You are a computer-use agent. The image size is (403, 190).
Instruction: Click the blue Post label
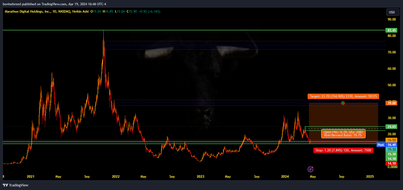tap(381, 145)
